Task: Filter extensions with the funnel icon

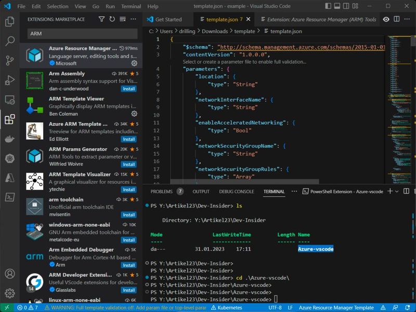Action: [x=101, y=19]
